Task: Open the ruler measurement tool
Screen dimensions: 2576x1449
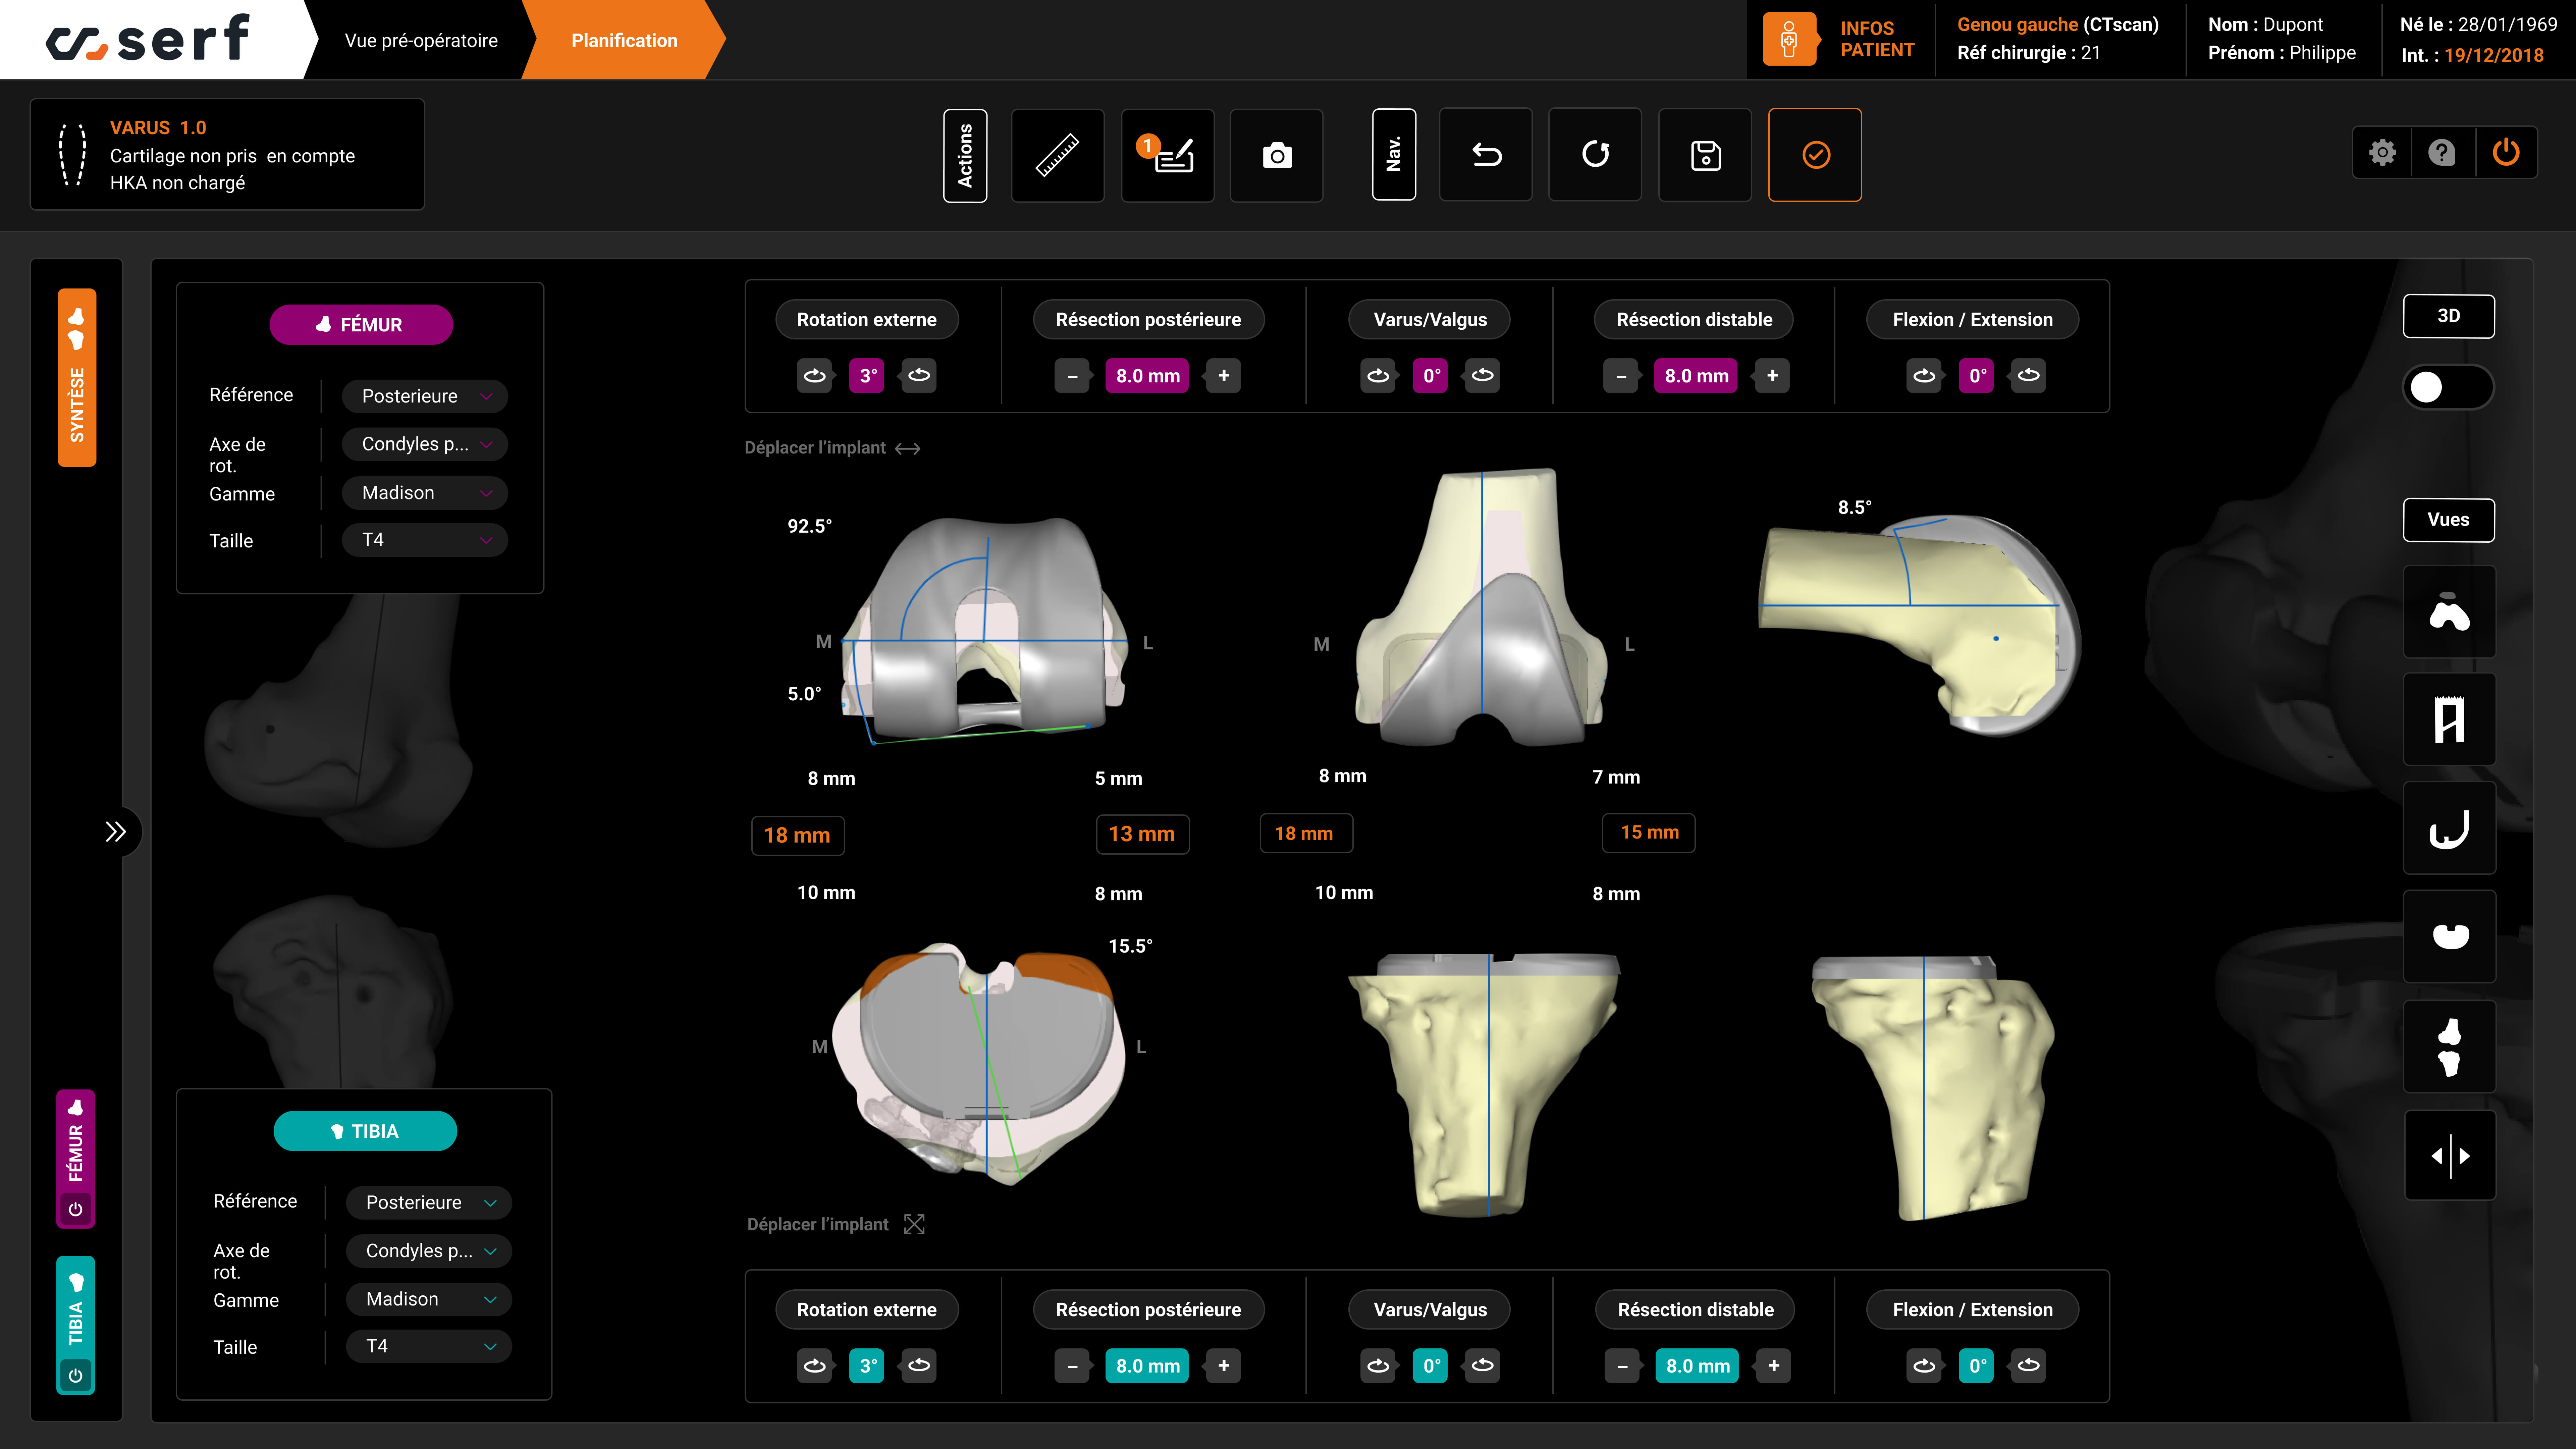Action: (1057, 155)
